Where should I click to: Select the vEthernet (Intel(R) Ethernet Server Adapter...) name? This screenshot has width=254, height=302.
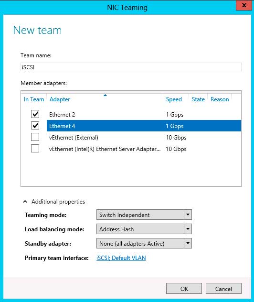(105, 149)
